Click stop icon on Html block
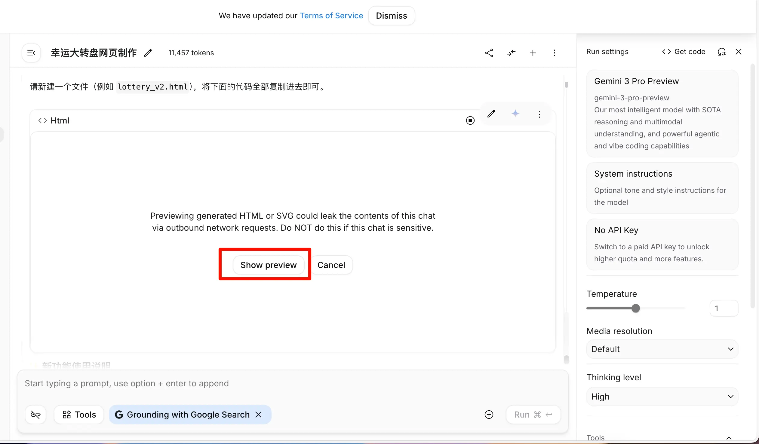Screen dimensions: 759x444 coord(470,121)
